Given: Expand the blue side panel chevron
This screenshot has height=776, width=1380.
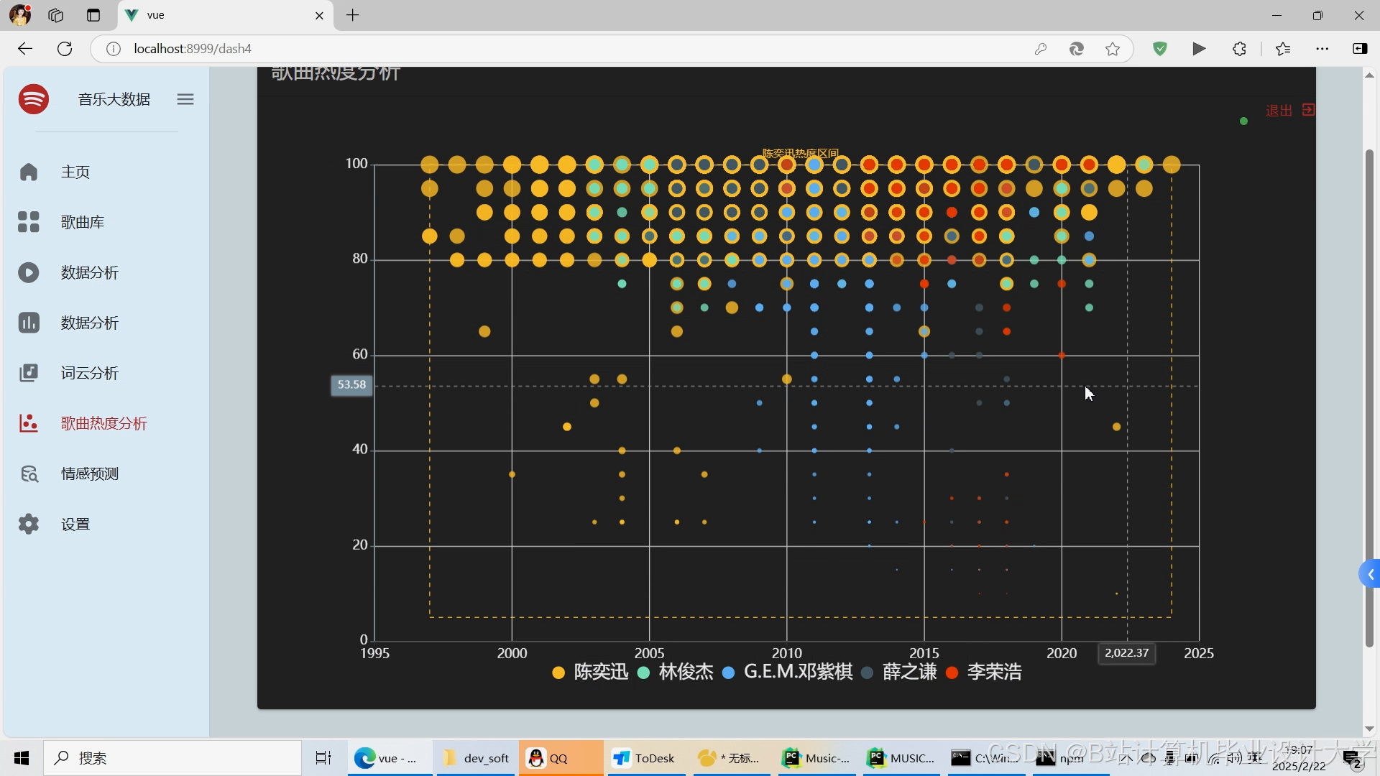Looking at the screenshot, I should point(1370,574).
